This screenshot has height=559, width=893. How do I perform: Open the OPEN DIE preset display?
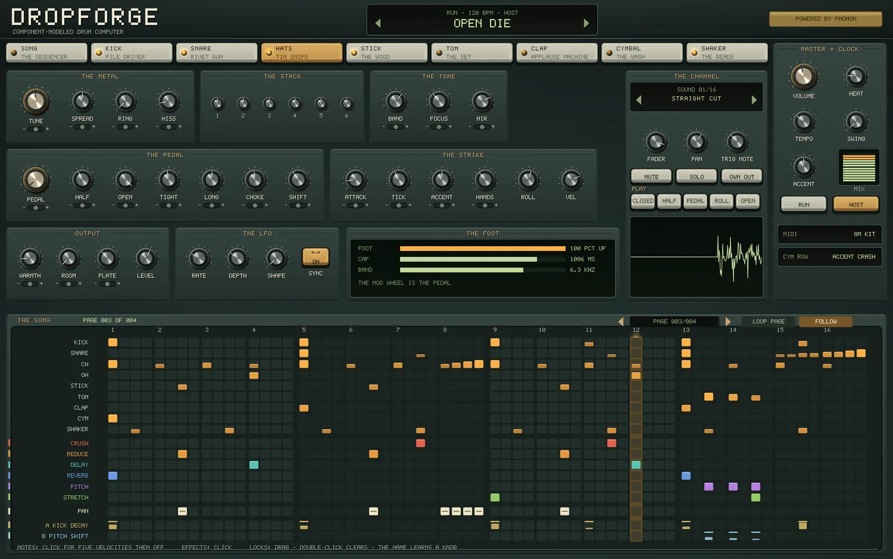coord(482,20)
